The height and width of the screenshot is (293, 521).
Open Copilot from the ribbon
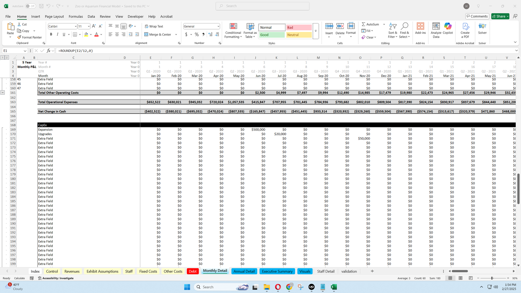click(x=448, y=27)
